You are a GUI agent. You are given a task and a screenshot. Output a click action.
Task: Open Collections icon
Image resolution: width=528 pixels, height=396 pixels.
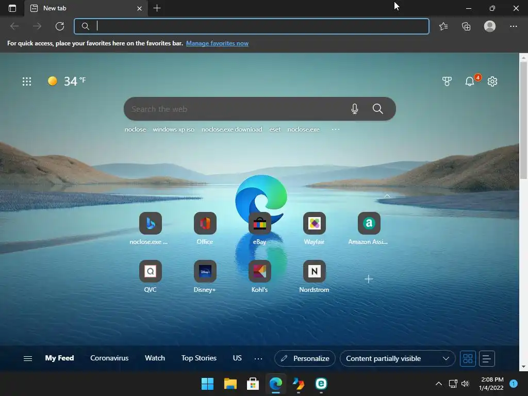(466, 26)
